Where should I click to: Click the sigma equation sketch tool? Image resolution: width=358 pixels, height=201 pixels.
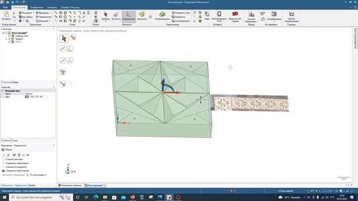click(x=88, y=13)
